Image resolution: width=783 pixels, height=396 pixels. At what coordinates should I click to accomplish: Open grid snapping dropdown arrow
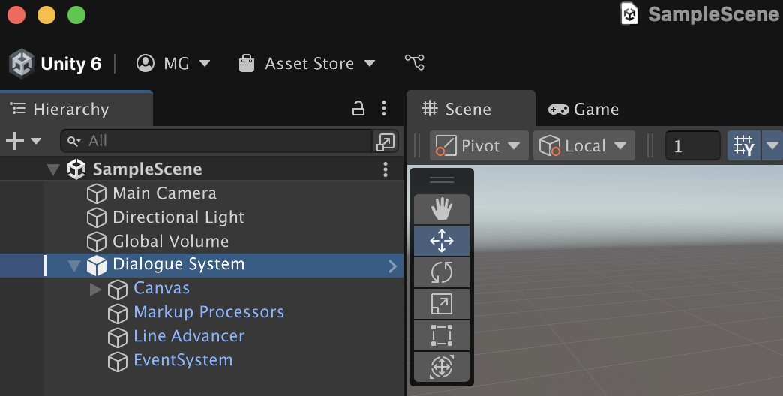pos(772,145)
